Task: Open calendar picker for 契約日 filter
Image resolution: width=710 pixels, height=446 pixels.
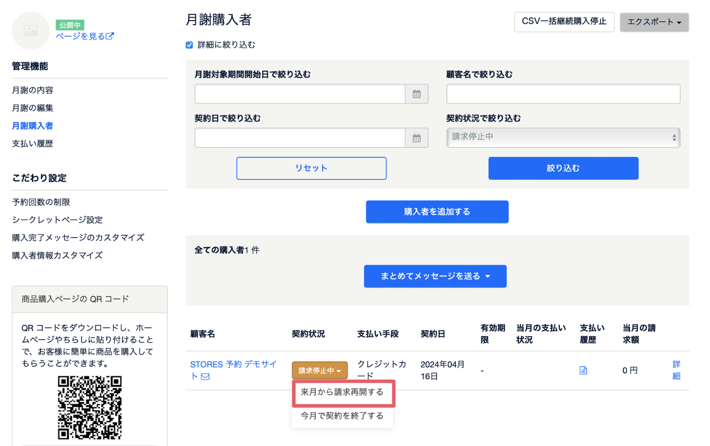Action: [416, 138]
